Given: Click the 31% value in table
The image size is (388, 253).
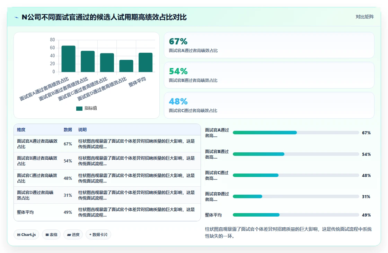Looking at the screenshot, I should [x=68, y=195].
